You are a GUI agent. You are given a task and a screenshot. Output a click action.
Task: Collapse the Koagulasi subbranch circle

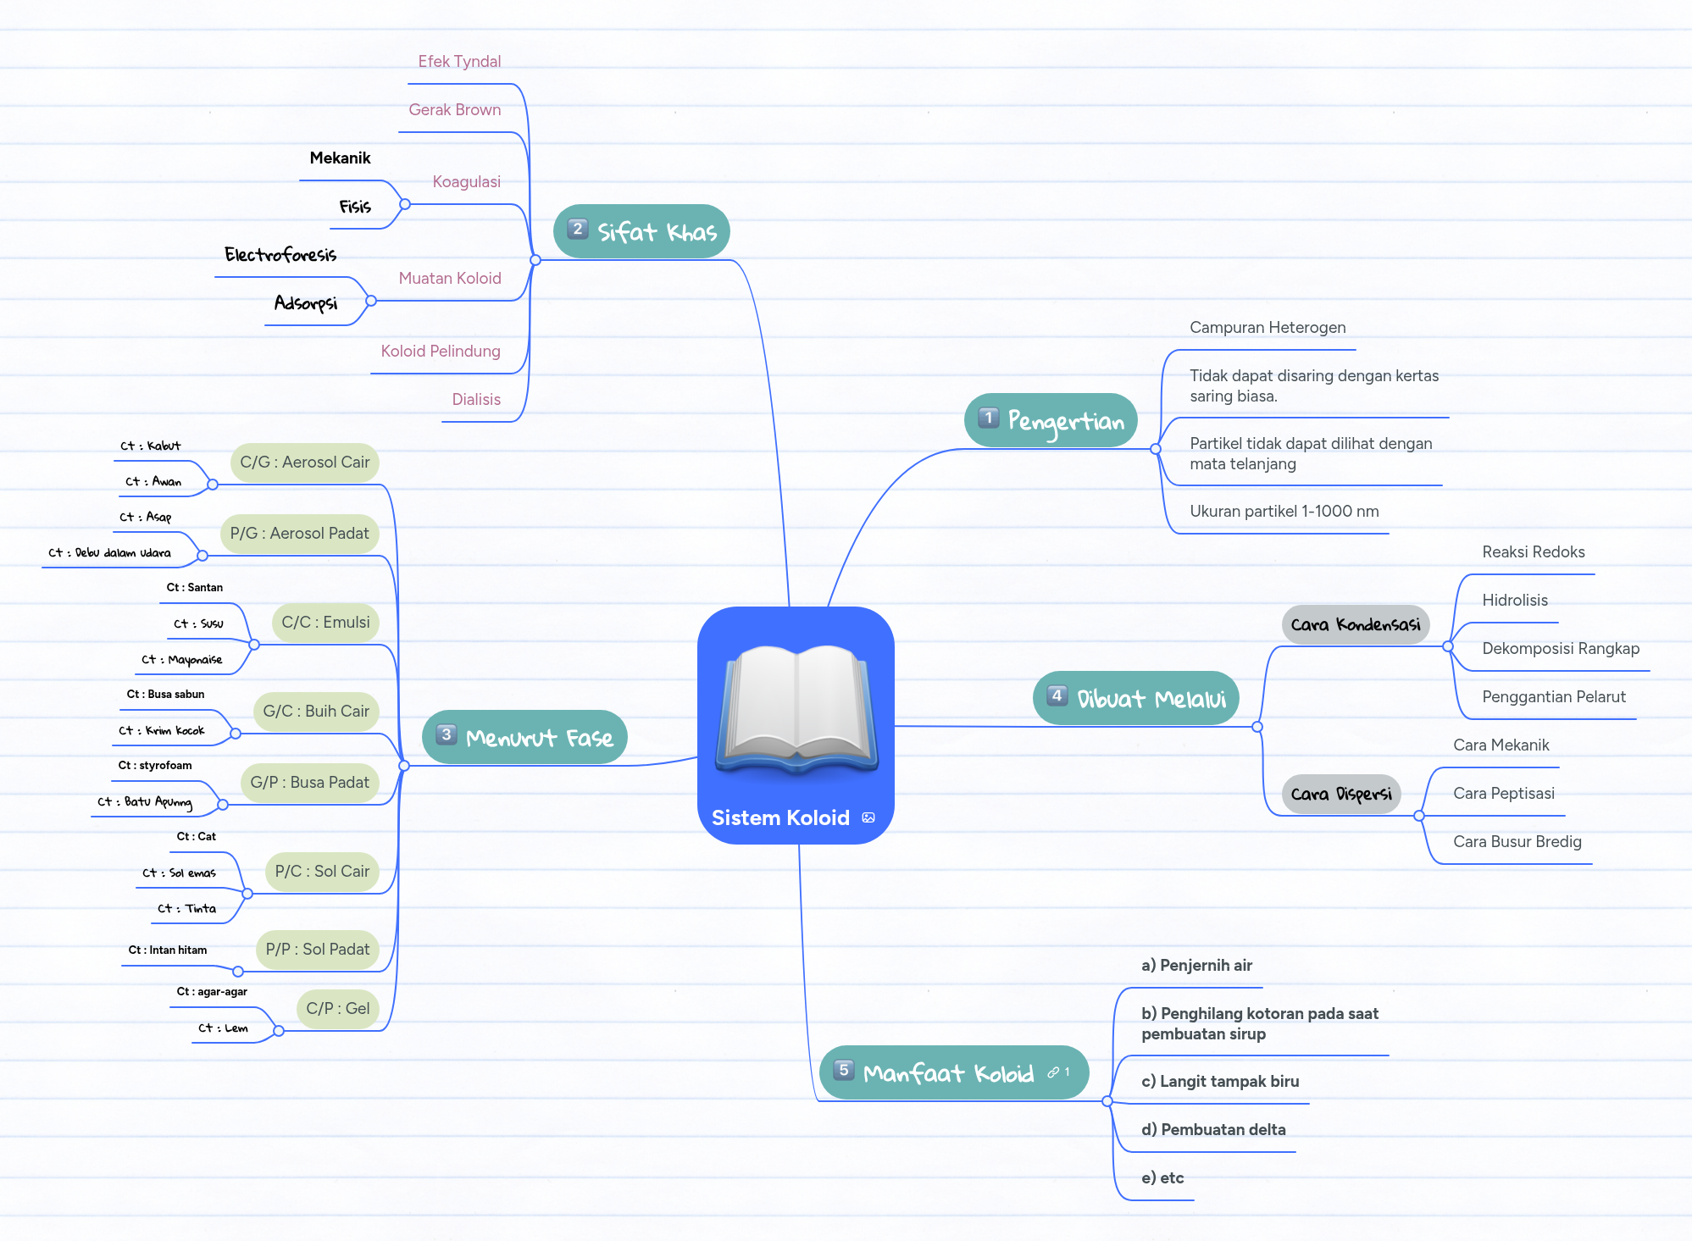405,204
